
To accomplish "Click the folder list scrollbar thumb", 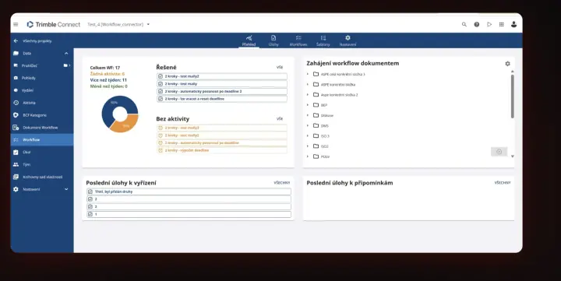I will [x=513, y=97].
